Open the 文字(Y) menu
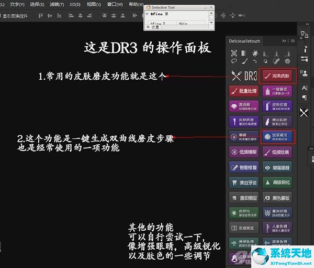The image size is (314, 268). pos(17,4)
